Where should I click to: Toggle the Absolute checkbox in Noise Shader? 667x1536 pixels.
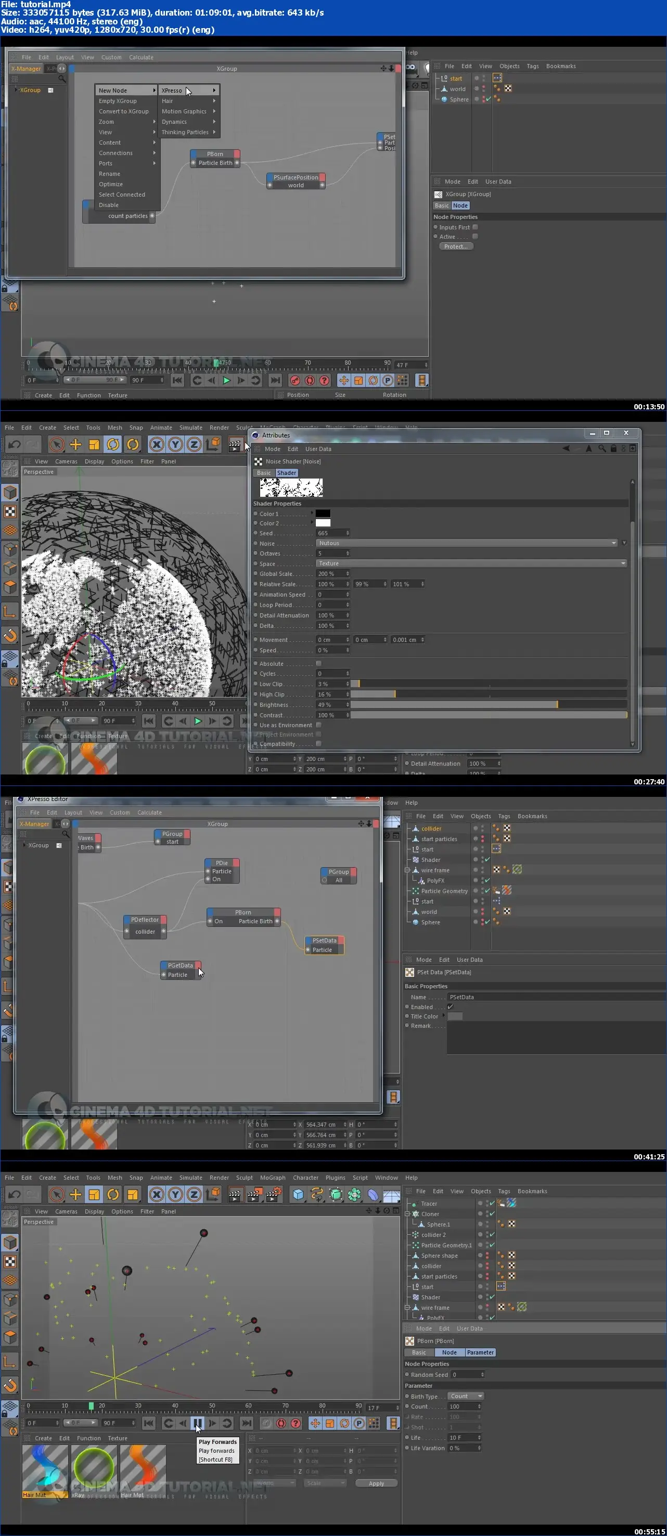coord(318,663)
